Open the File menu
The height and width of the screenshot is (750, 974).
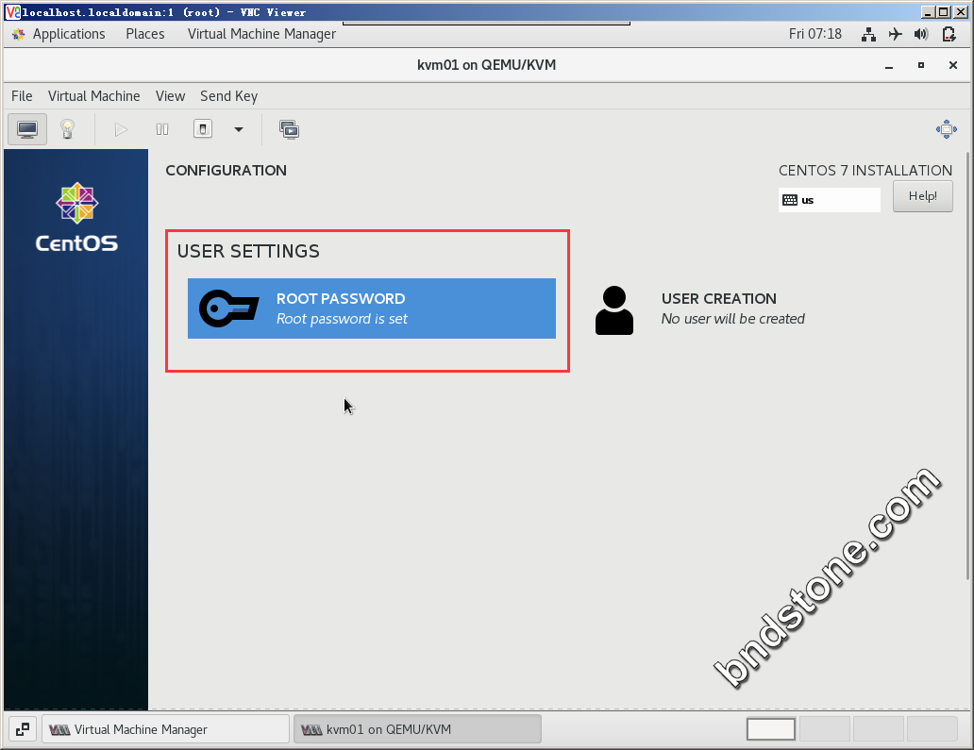[x=22, y=96]
